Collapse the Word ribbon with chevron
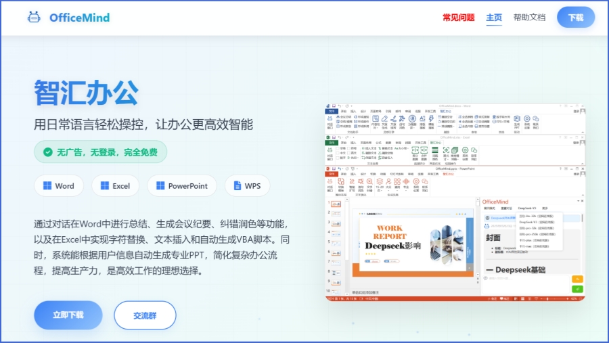This screenshot has width=609, height=343. [x=583, y=132]
